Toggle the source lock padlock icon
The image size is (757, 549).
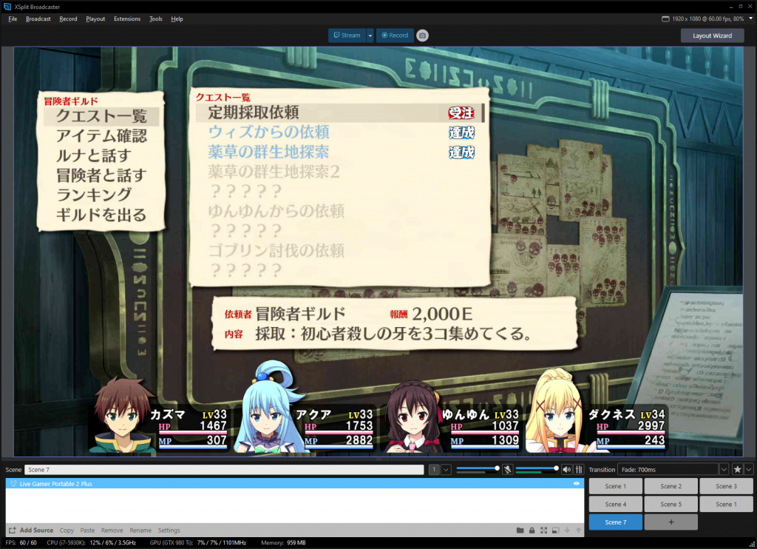coord(532,531)
